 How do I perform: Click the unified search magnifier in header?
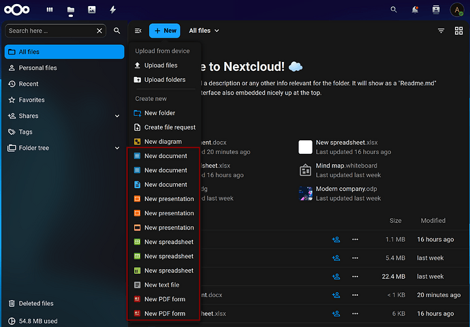point(394,10)
